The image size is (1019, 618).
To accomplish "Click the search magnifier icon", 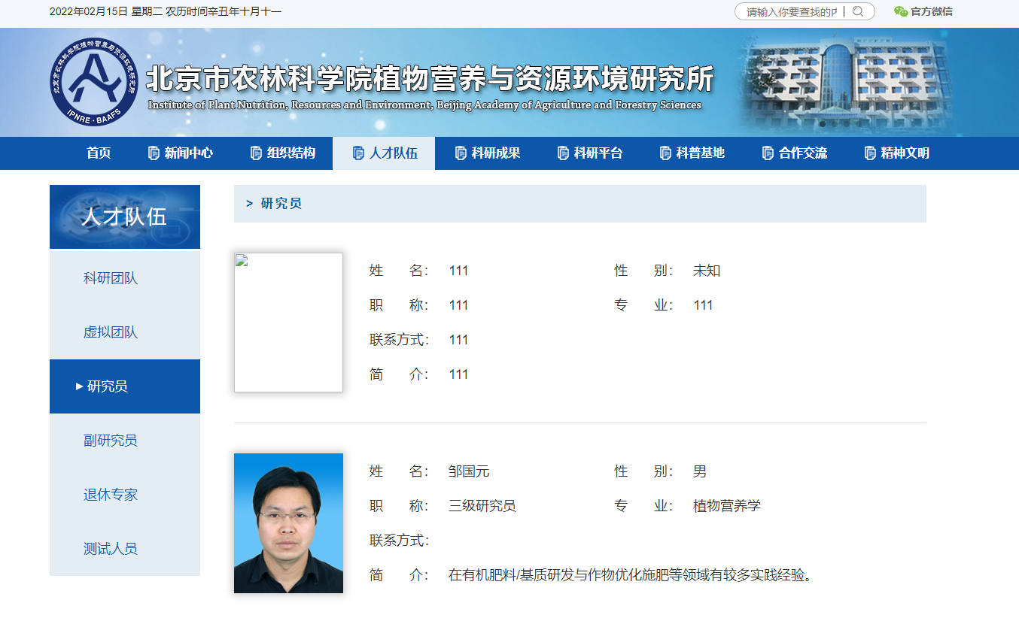I will [x=858, y=11].
